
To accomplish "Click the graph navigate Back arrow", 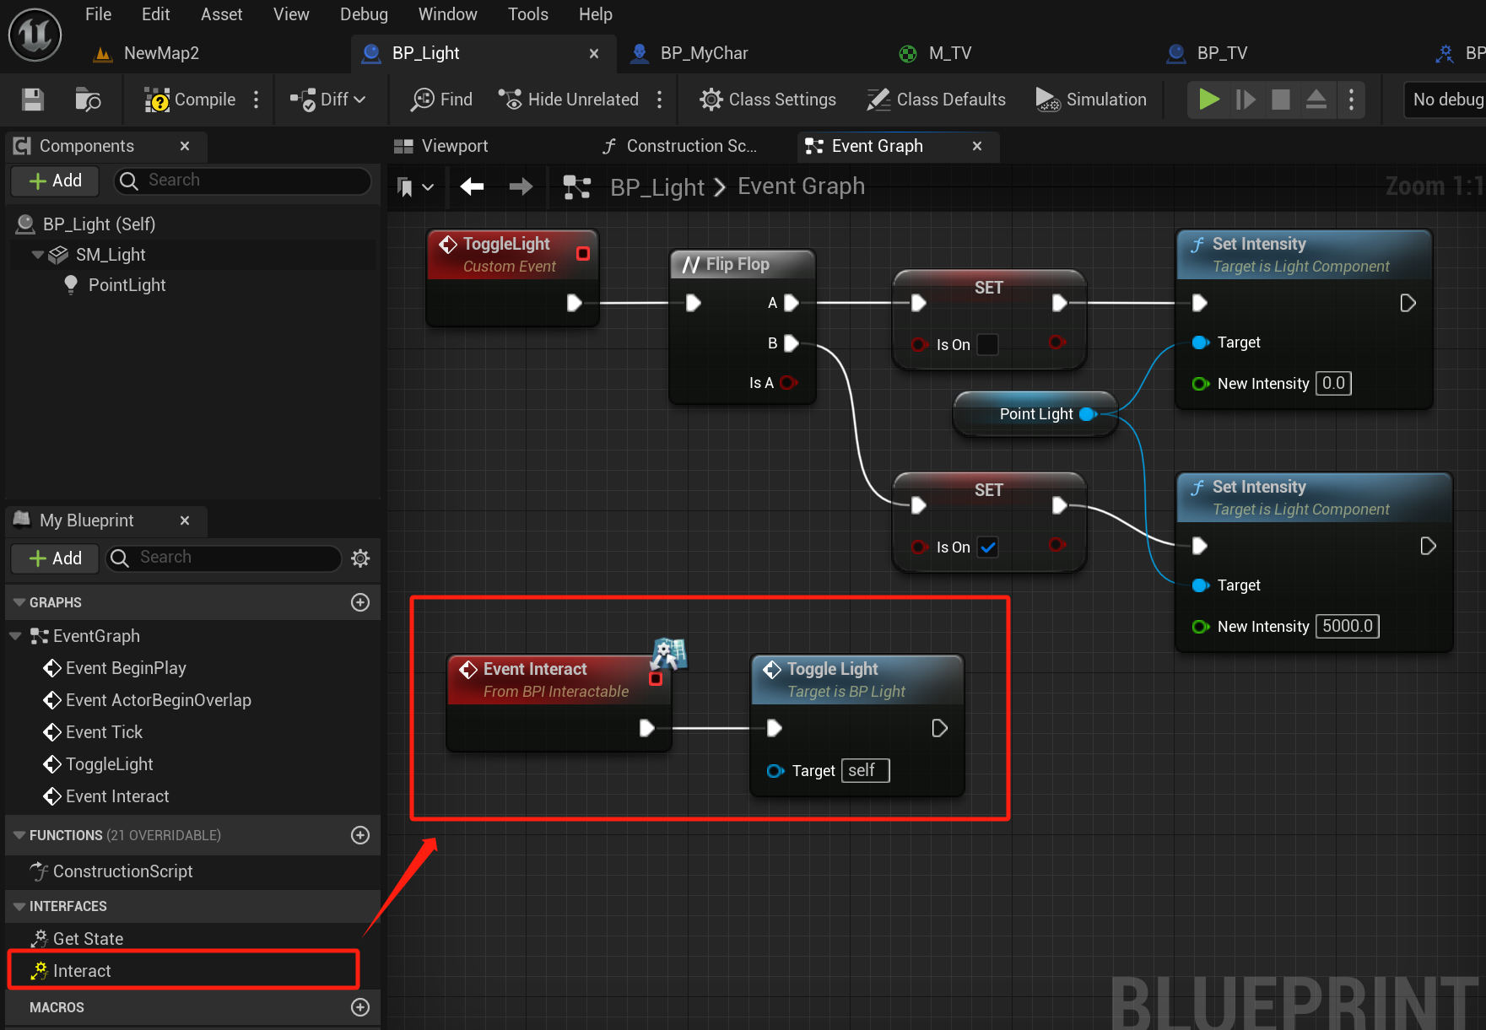I will (472, 186).
